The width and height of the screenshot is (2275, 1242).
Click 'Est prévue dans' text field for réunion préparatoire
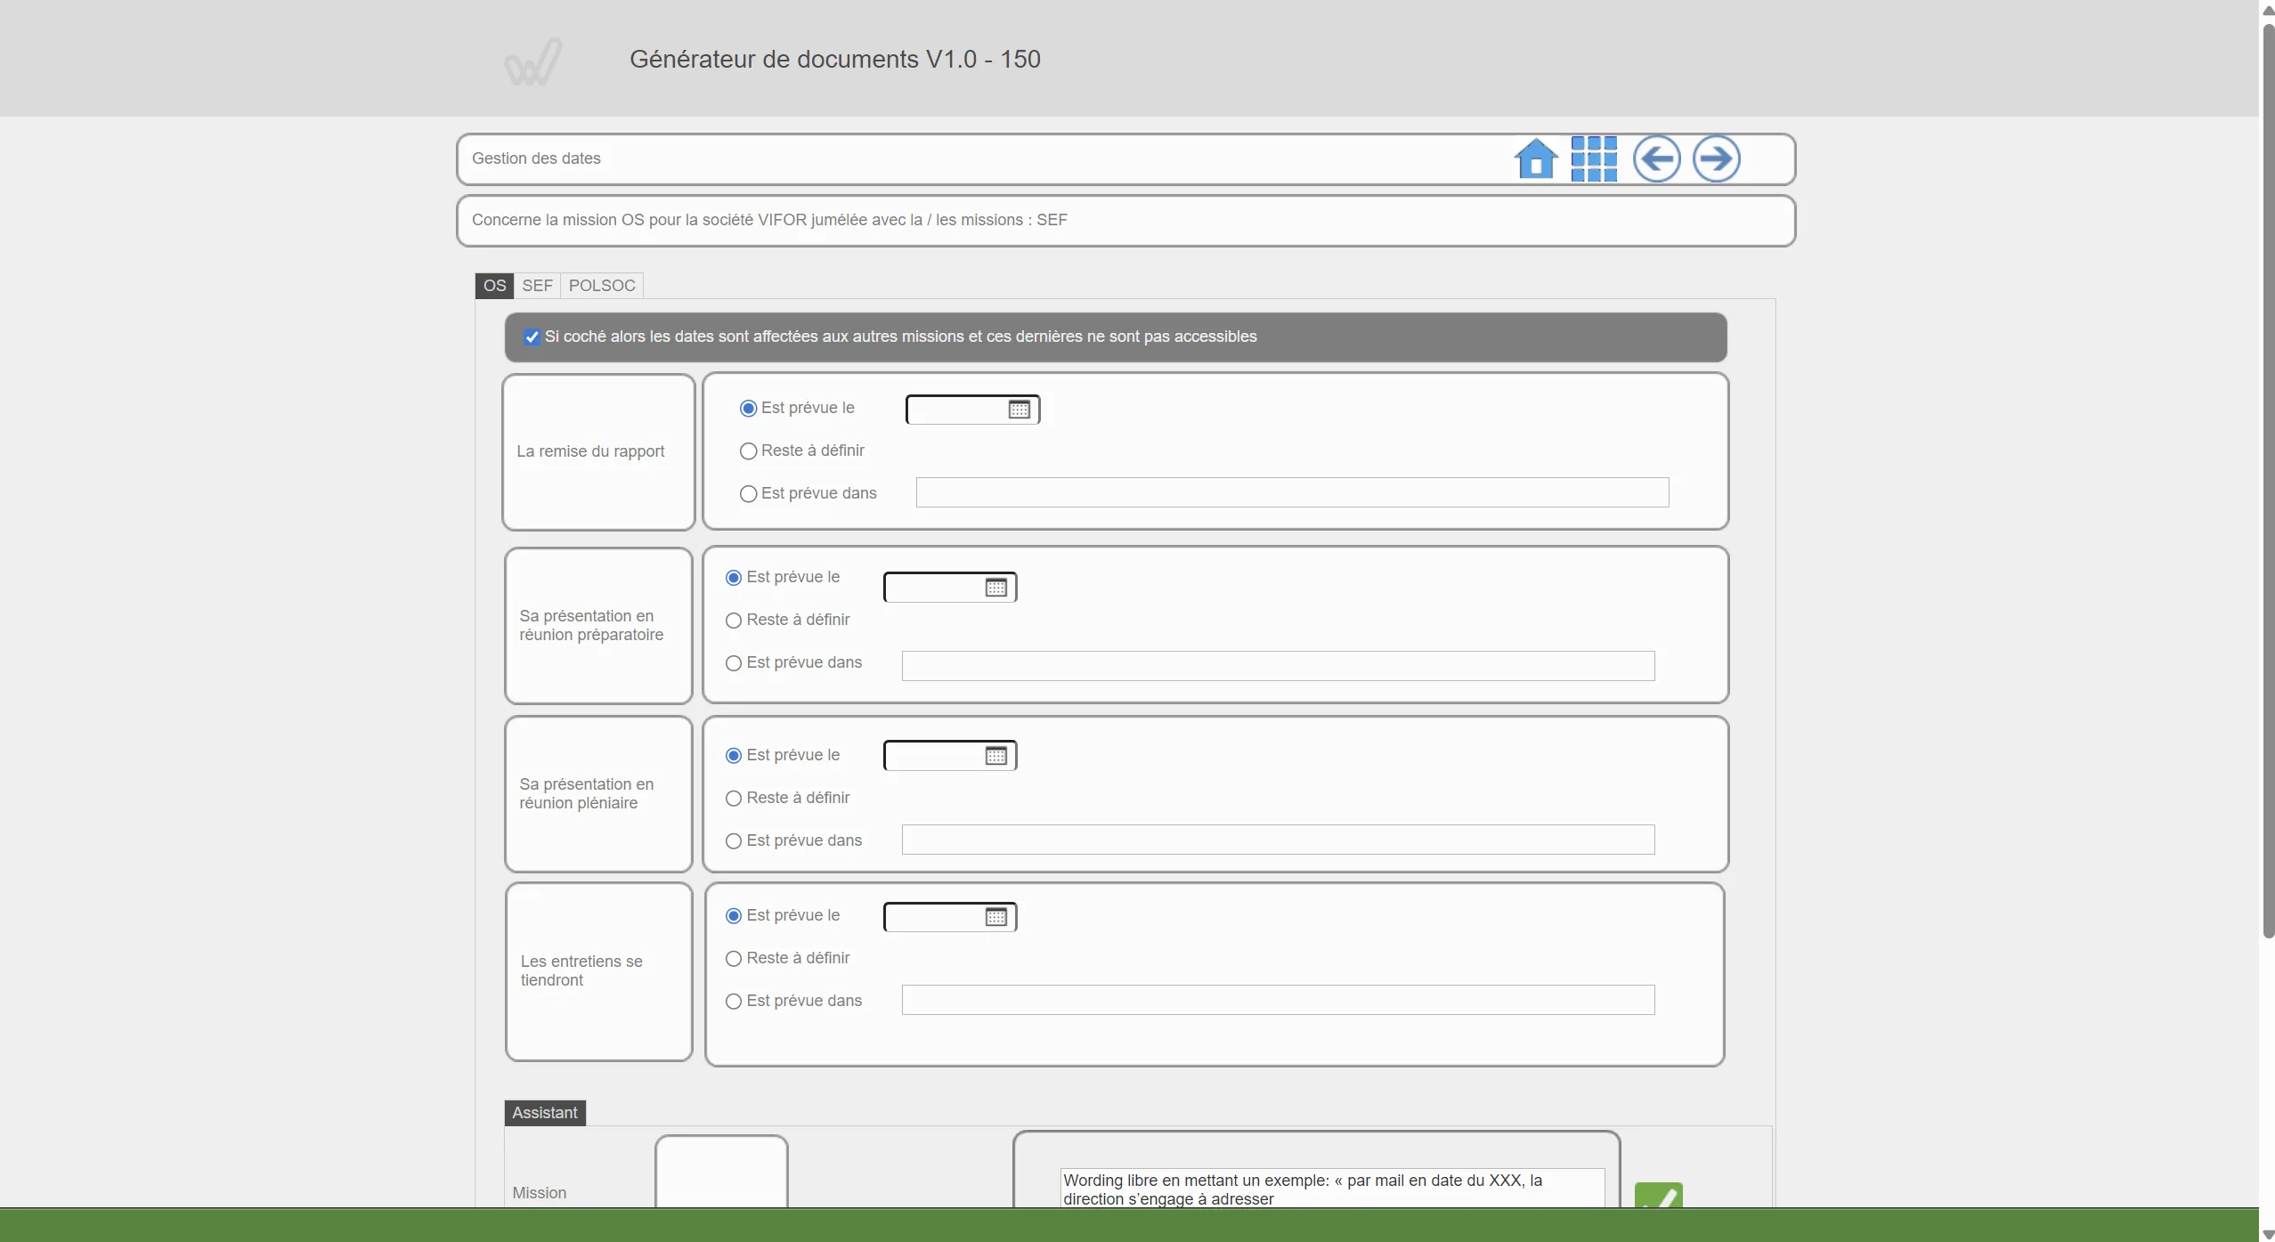tap(1278, 666)
